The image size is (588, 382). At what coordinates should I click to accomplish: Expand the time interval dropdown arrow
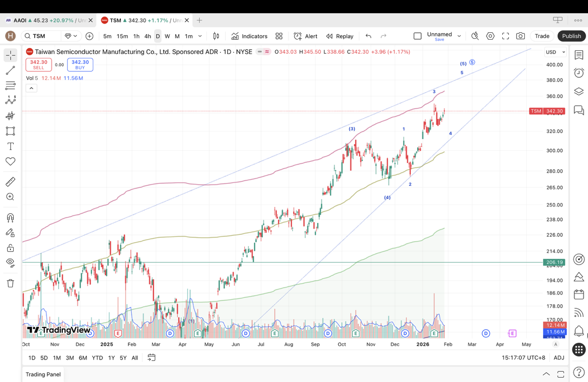pyautogui.click(x=200, y=36)
